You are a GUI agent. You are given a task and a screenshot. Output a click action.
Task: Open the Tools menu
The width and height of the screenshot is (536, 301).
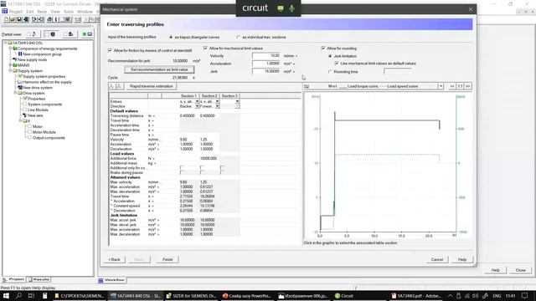[x=69, y=12]
